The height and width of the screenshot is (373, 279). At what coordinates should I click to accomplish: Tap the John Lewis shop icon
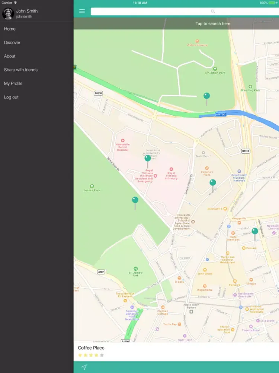point(205,270)
